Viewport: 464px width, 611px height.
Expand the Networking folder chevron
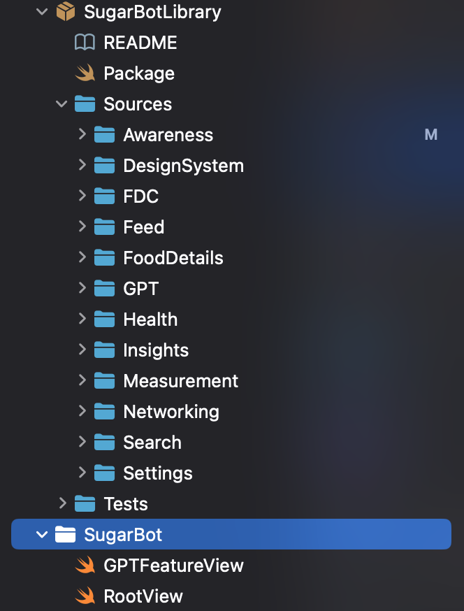pos(82,410)
